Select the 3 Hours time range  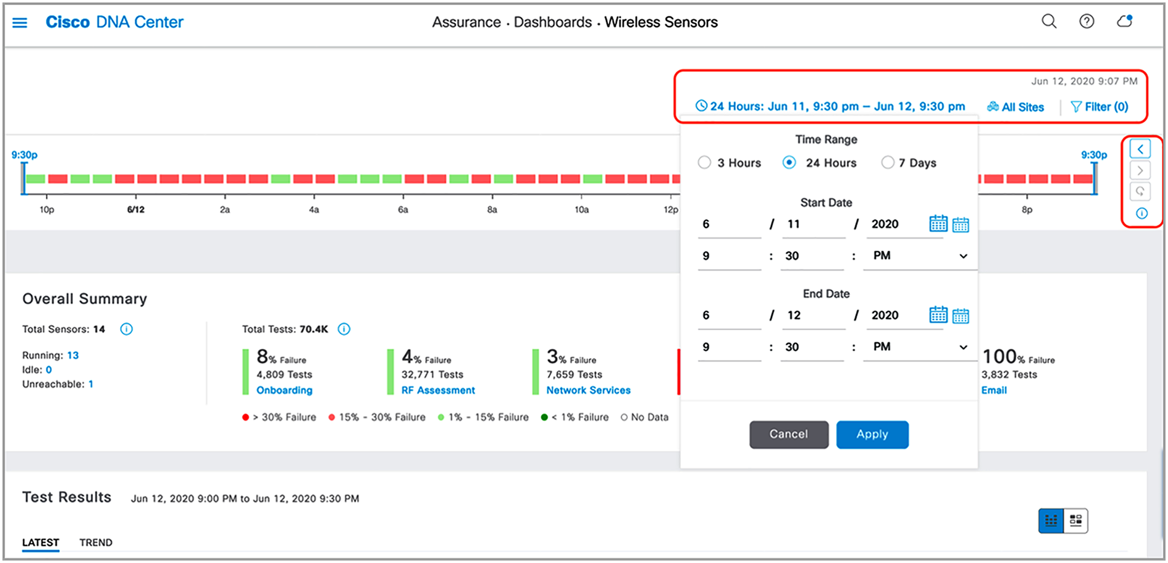(704, 163)
